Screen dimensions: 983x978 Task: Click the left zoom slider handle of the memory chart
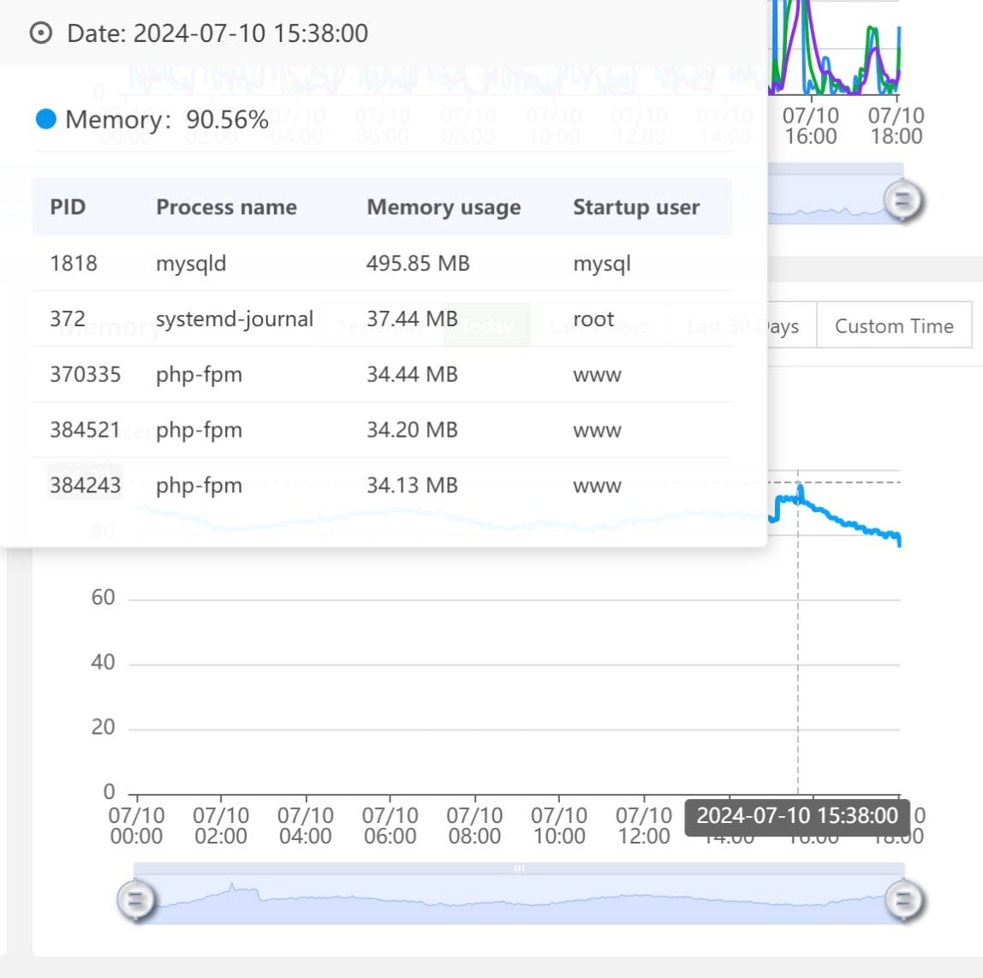point(135,900)
